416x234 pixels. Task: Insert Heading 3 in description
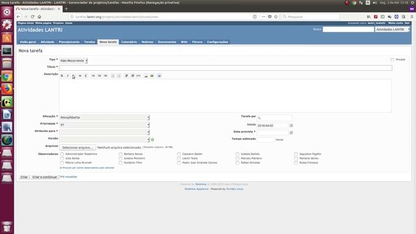[x=105, y=76]
